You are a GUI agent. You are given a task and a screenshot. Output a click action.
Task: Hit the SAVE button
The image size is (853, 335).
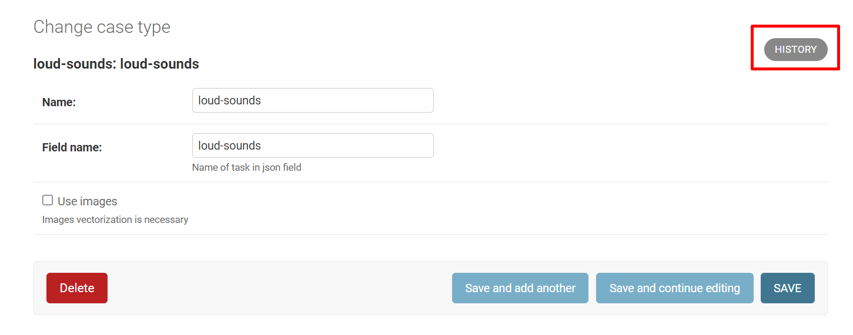tap(787, 288)
